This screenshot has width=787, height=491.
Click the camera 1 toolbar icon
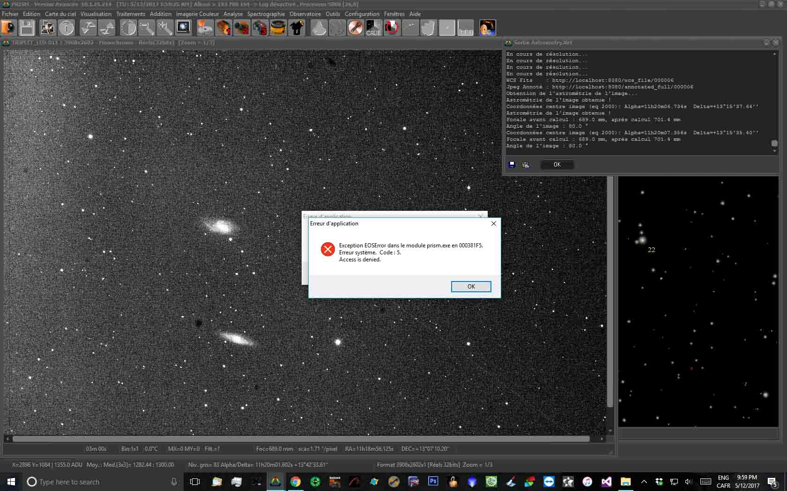[223, 28]
